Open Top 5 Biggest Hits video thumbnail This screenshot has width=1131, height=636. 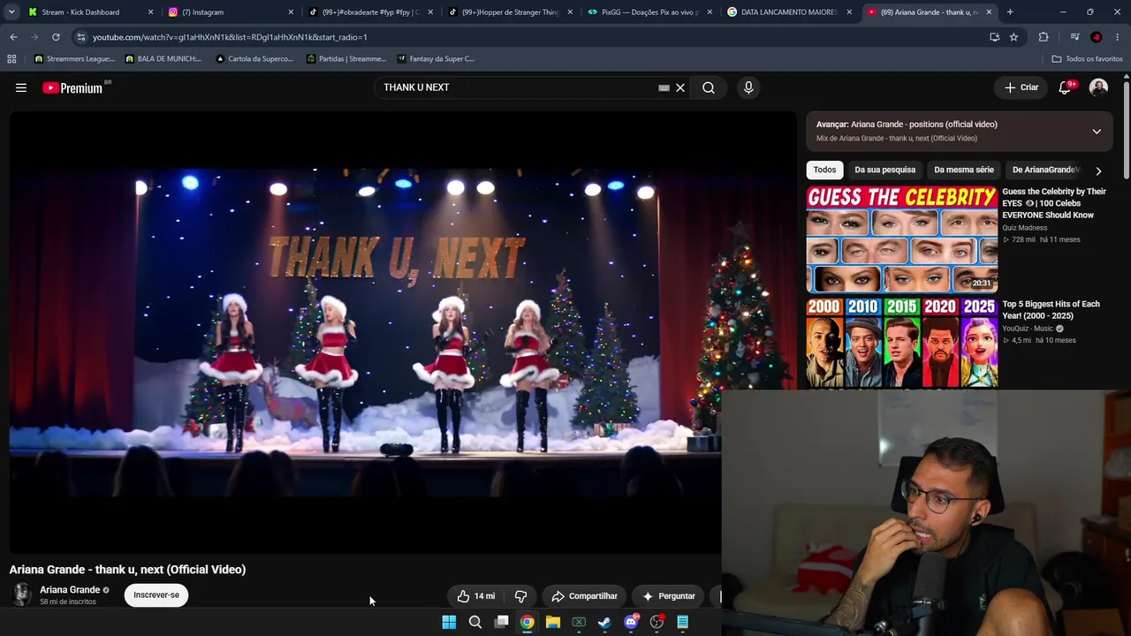pyautogui.click(x=902, y=344)
